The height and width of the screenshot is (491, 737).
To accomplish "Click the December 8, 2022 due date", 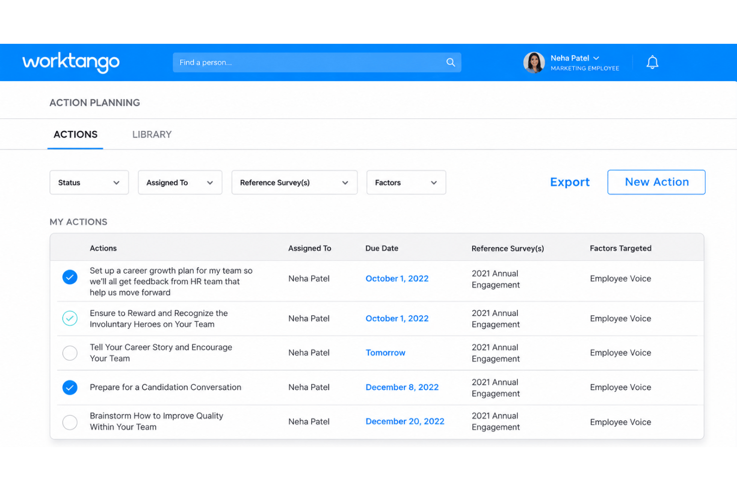I will 402,387.
